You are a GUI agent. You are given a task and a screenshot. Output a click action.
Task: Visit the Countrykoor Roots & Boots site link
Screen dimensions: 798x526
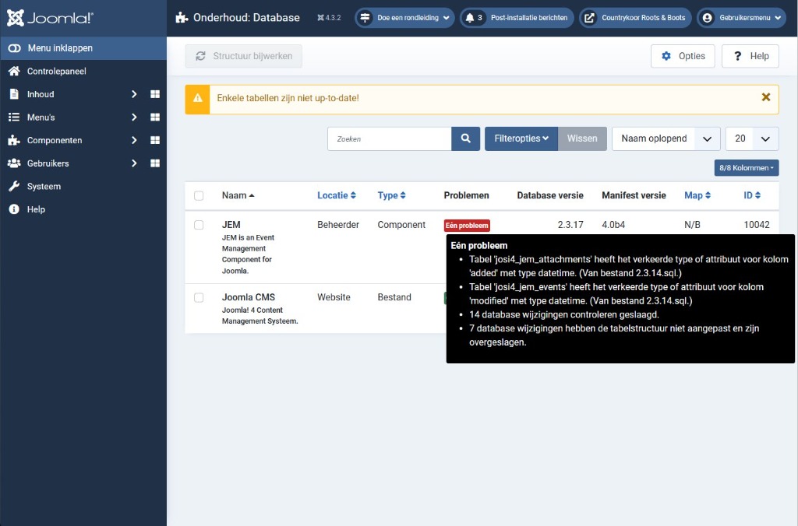point(635,18)
